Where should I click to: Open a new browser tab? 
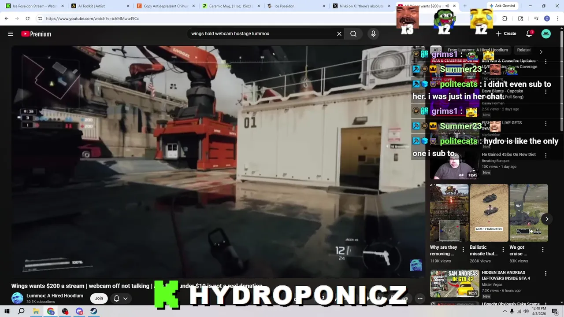pos(465,6)
